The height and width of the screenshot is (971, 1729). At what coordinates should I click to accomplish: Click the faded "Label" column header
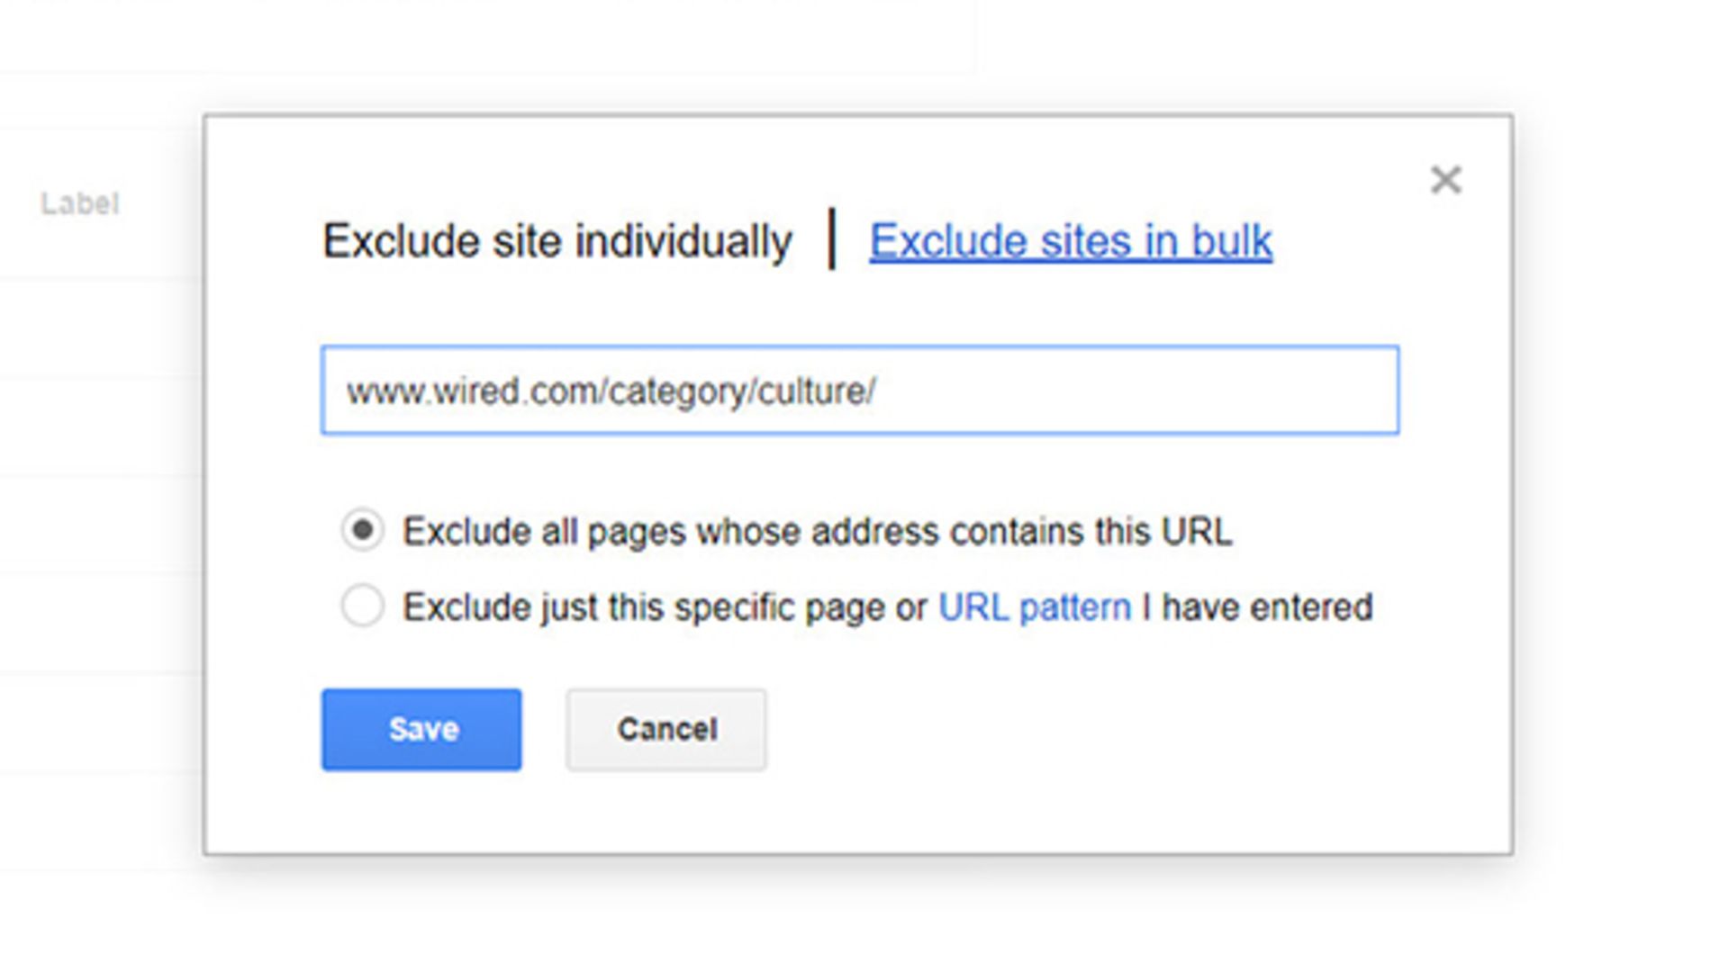[x=79, y=203]
